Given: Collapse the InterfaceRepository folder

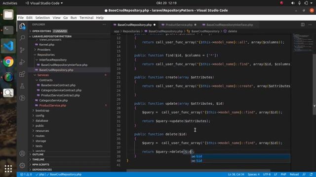Looking at the screenshot, I should pos(53,60).
